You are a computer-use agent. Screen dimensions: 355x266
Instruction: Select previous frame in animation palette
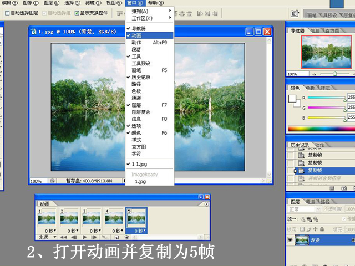74,237
